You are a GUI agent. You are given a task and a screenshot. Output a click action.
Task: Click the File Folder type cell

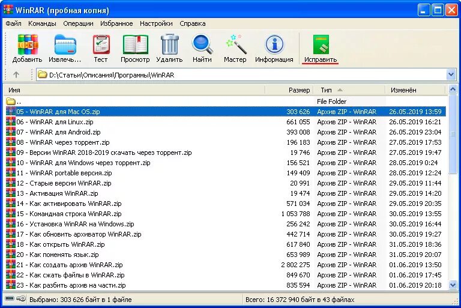331,101
